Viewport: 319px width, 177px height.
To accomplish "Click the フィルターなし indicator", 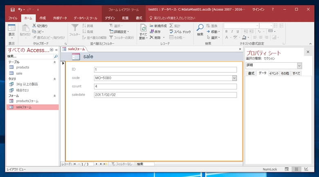I will click(x=122, y=164).
